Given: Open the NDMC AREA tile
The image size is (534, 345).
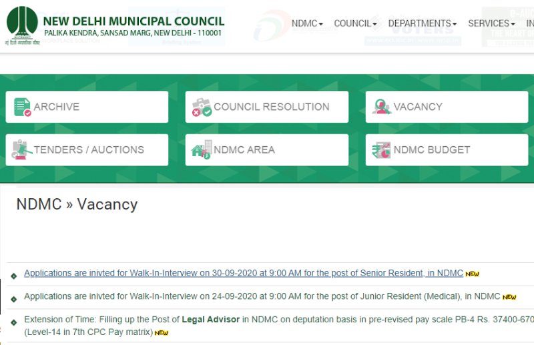Looking at the screenshot, I should pyautogui.click(x=266, y=150).
